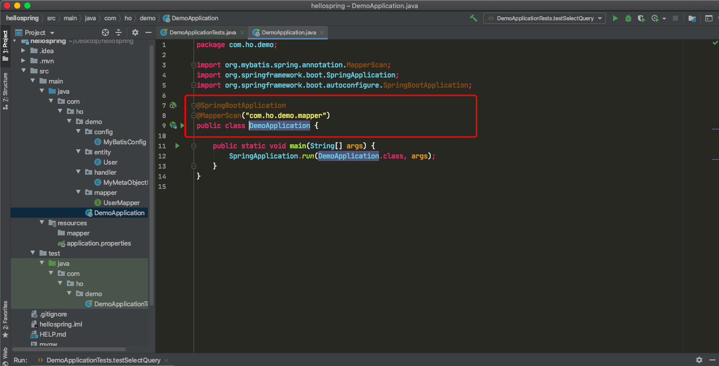Build the project with the hammer icon
The width and height of the screenshot is (719, 366).
point(473,18)
